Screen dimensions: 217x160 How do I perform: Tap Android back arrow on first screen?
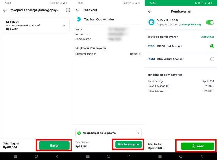click(57, 156)
